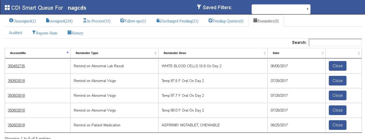Switch to the Audited tab

pos(16,33)
